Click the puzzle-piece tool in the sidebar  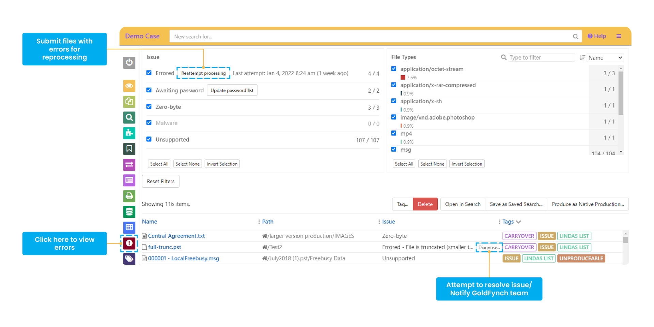coord(129,133)
